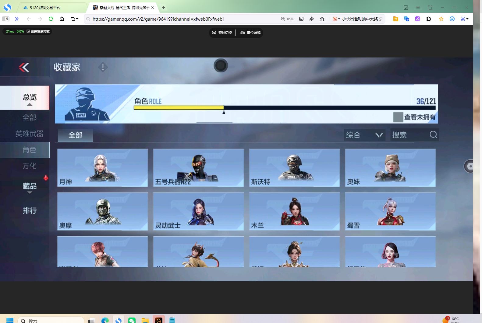This screenshot has height=323, width=482.
Task: Click the 角色 ROLE progress bar
Action: click(284, 108)
